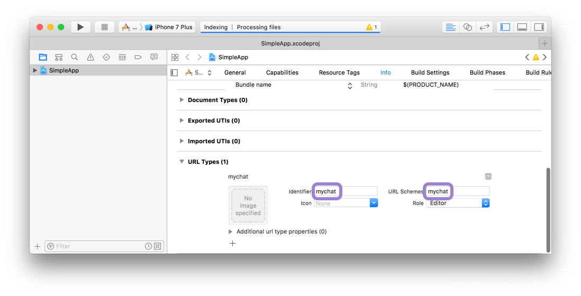This screenshot has height=296, width=581.
Task: Select the Project navigator icon
Action: pyautogui.click(x=43, y=57)
